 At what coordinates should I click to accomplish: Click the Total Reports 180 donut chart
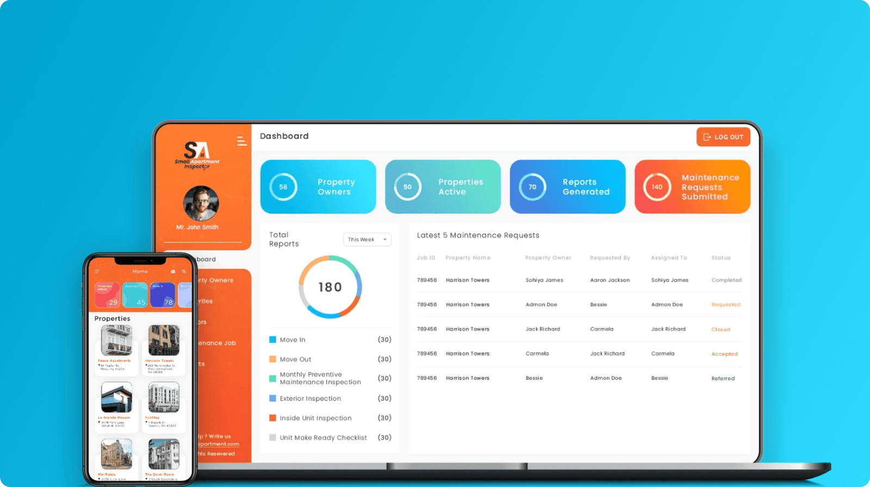click(330, 287)
